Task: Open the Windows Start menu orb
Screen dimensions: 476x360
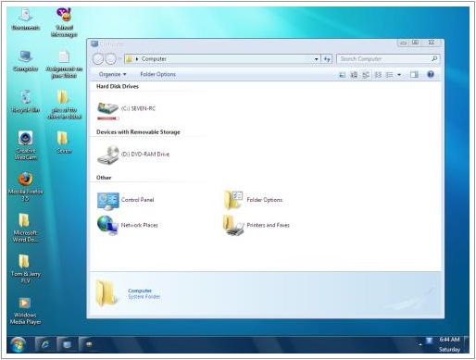Action: tap(18, 344)
